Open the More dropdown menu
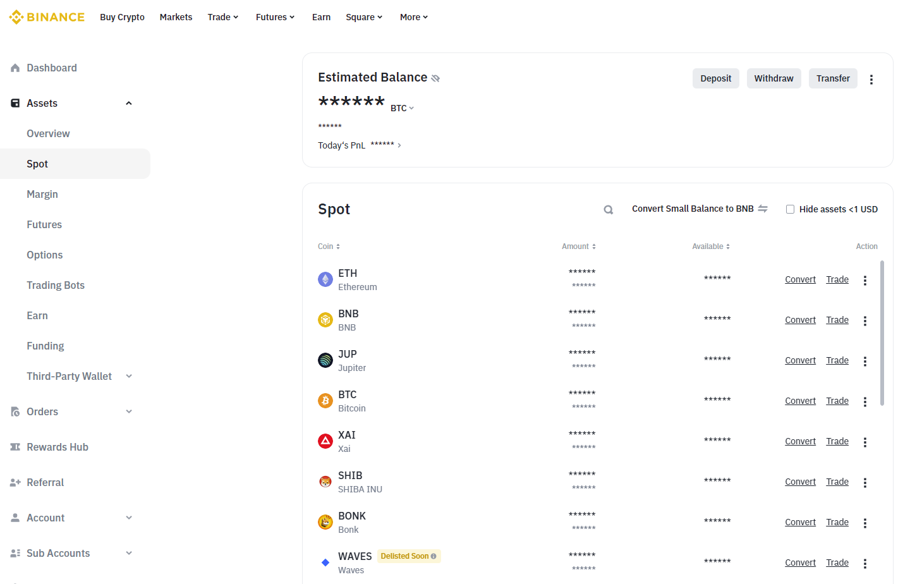Image resolution: width=922 pixels, height=584 pixels. pos(414,17)
